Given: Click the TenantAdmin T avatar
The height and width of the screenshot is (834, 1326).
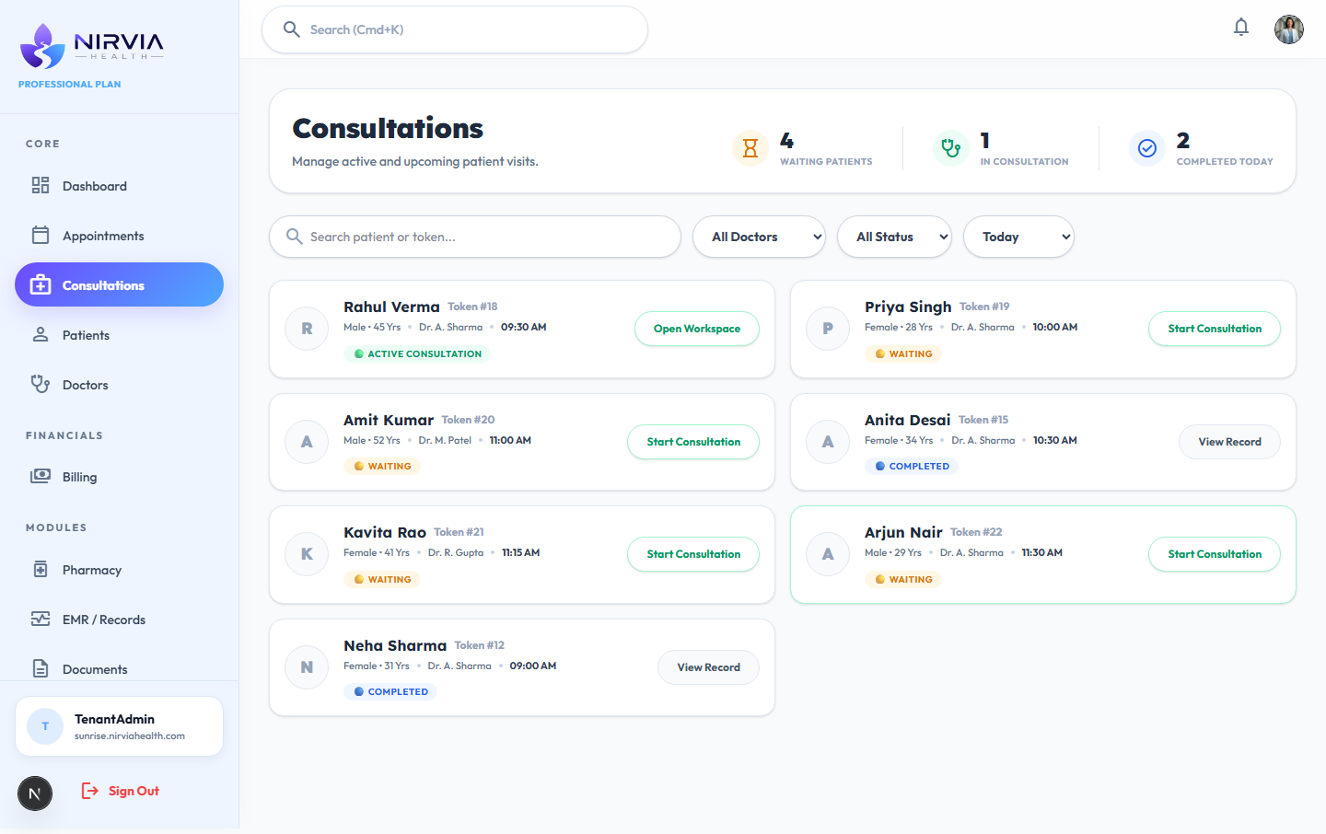Looking at the screenshot, I should click(x=45, y=726).
